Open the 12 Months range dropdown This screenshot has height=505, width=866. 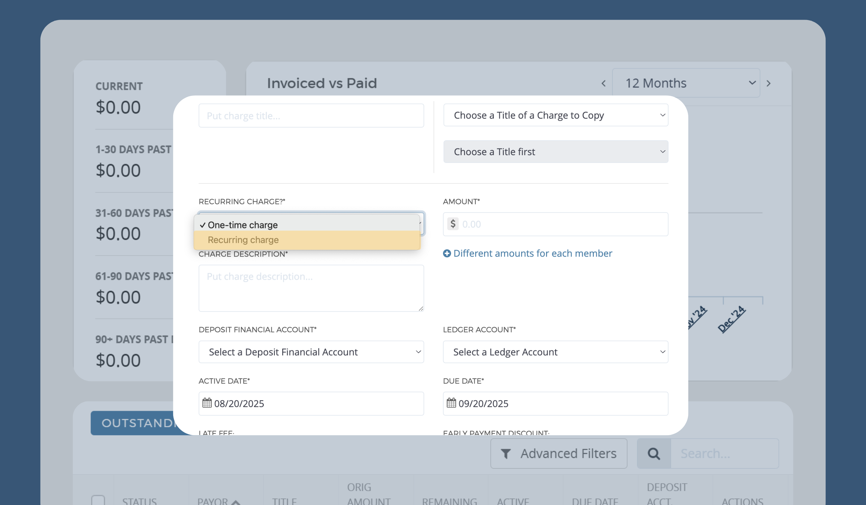click(x=686, y=83)
